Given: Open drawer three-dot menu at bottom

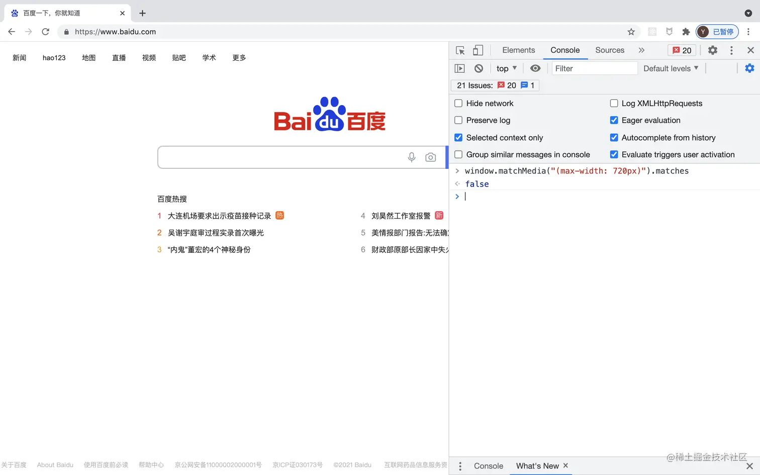Looking at the screenshot, I should click(460, 466).
